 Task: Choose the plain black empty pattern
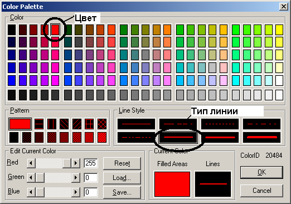coord(14,137)
